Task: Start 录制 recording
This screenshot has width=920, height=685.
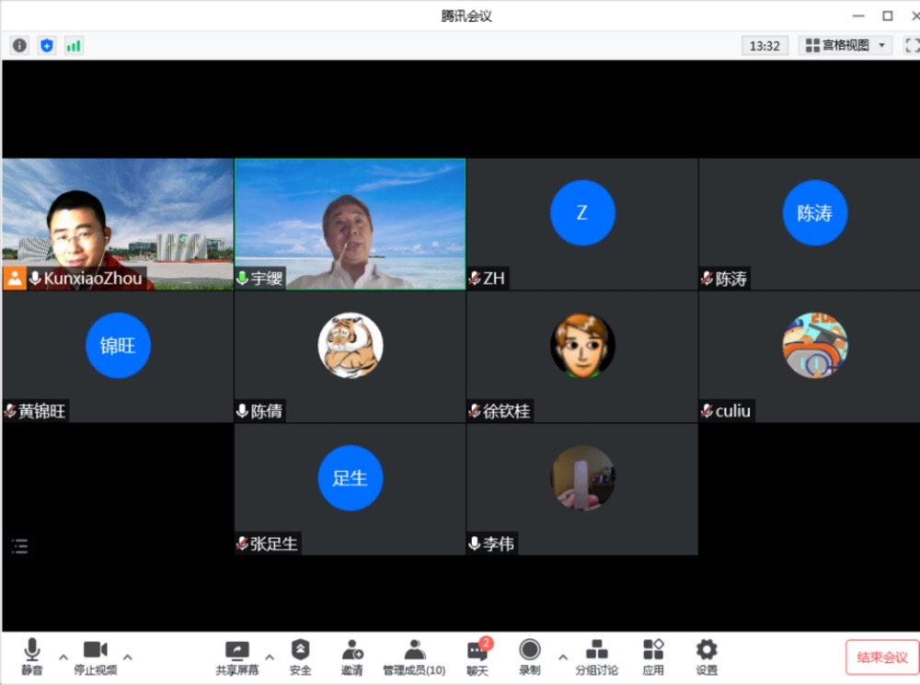Action: coord(530,656)
